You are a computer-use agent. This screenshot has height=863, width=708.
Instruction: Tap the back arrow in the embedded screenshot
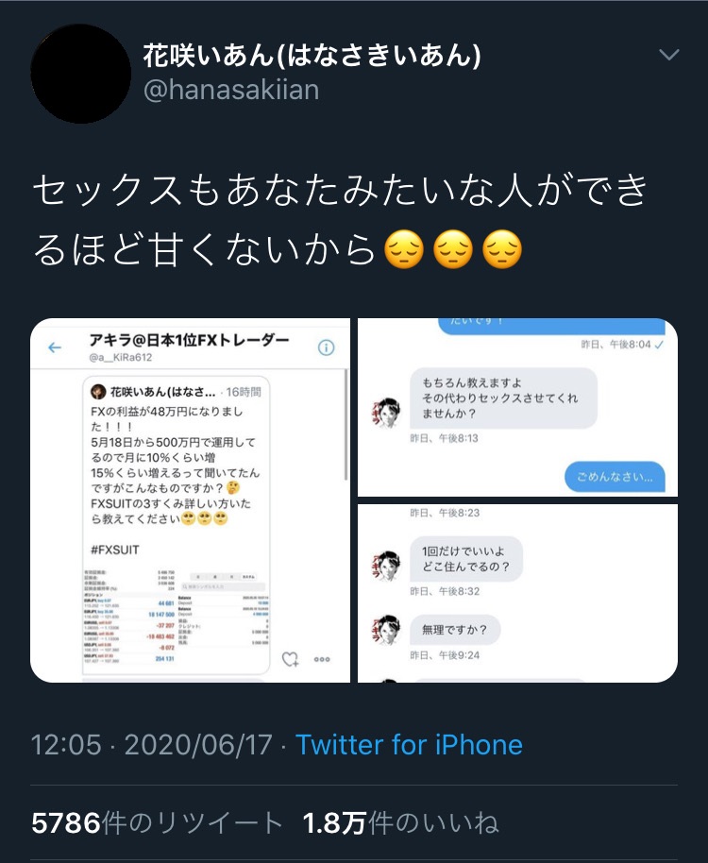click(55, 347)
